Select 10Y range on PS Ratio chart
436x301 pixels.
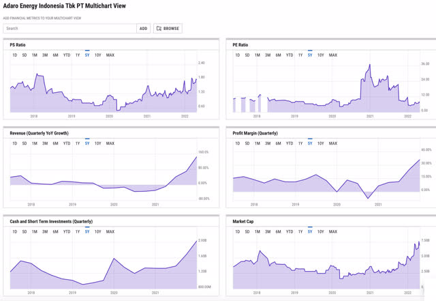point(98,55)
